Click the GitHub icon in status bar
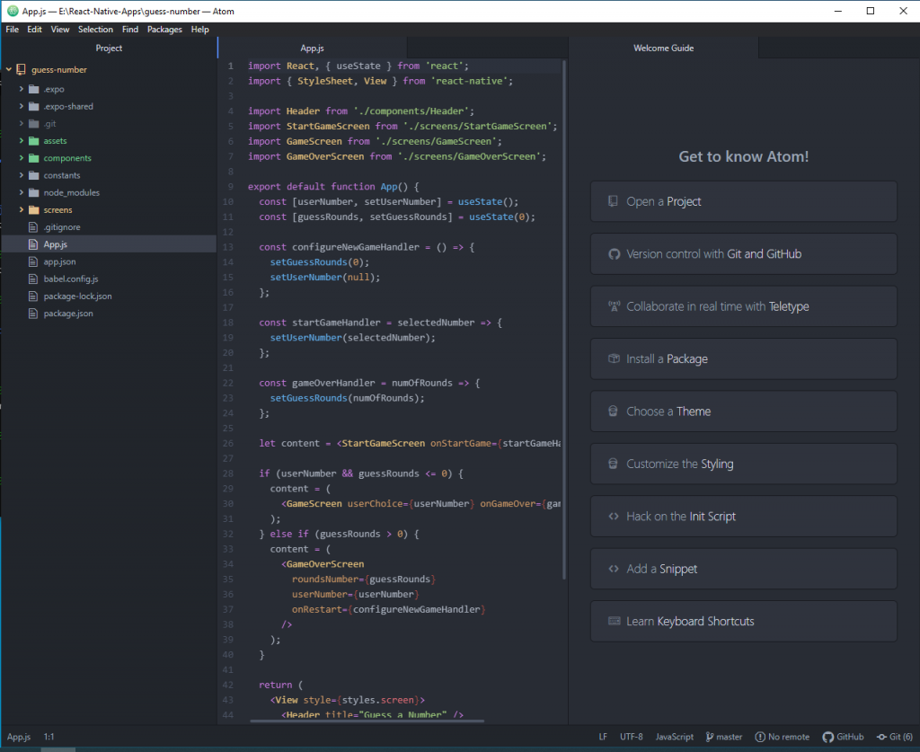The width and height of the screenshot is (920, 752). click(x=827, y=738)
